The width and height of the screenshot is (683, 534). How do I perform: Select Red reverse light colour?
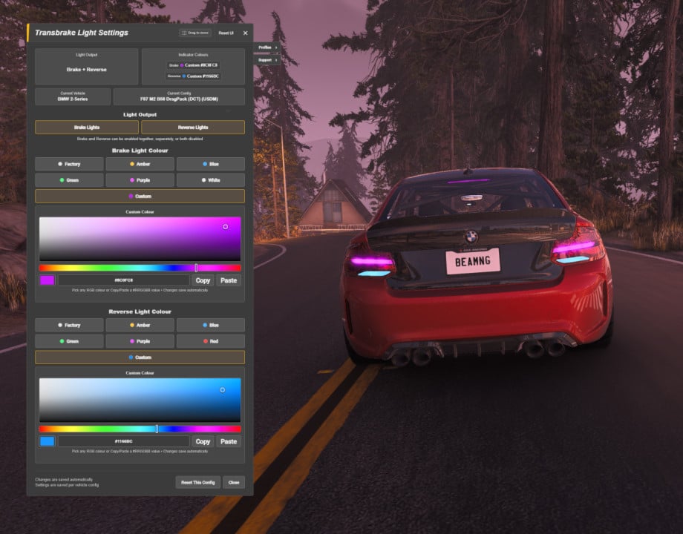(x=211, y=341)
